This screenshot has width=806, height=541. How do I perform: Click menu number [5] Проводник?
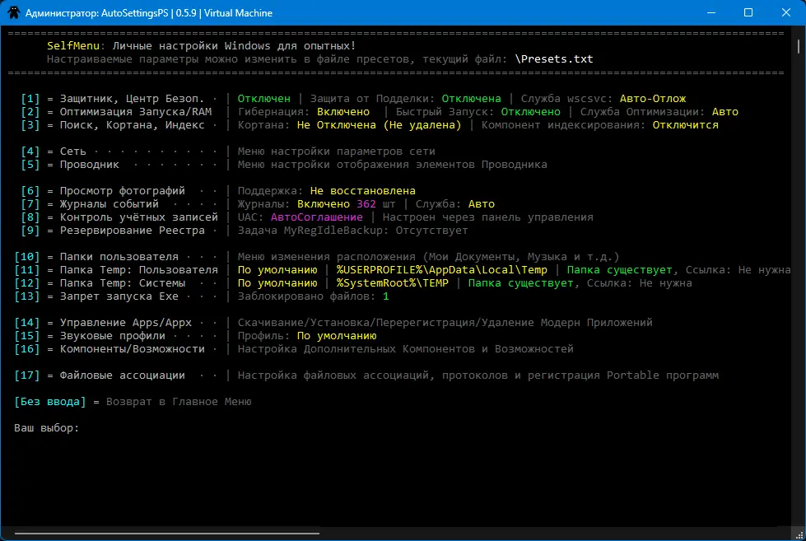pos(30,165)
